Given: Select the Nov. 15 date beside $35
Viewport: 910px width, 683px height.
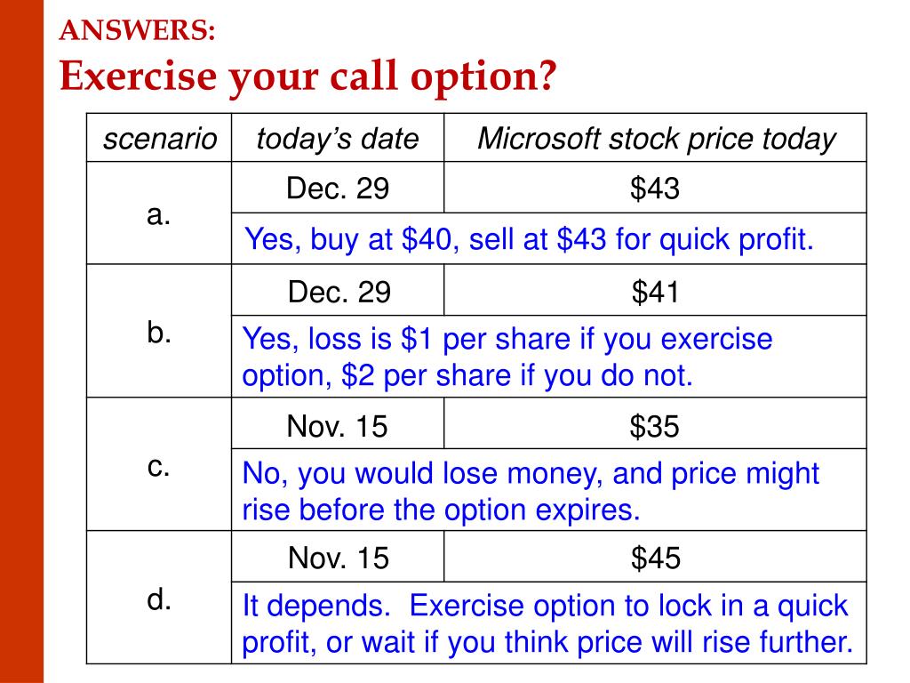Looking at the screenshot, I should pos(337,426).
